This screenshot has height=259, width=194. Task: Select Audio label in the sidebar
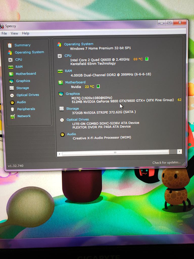[x=21, y=102]
